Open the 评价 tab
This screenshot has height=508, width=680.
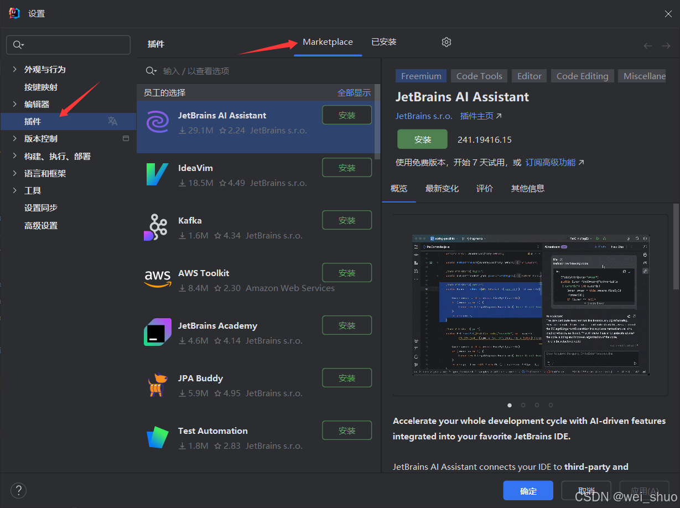485,188
